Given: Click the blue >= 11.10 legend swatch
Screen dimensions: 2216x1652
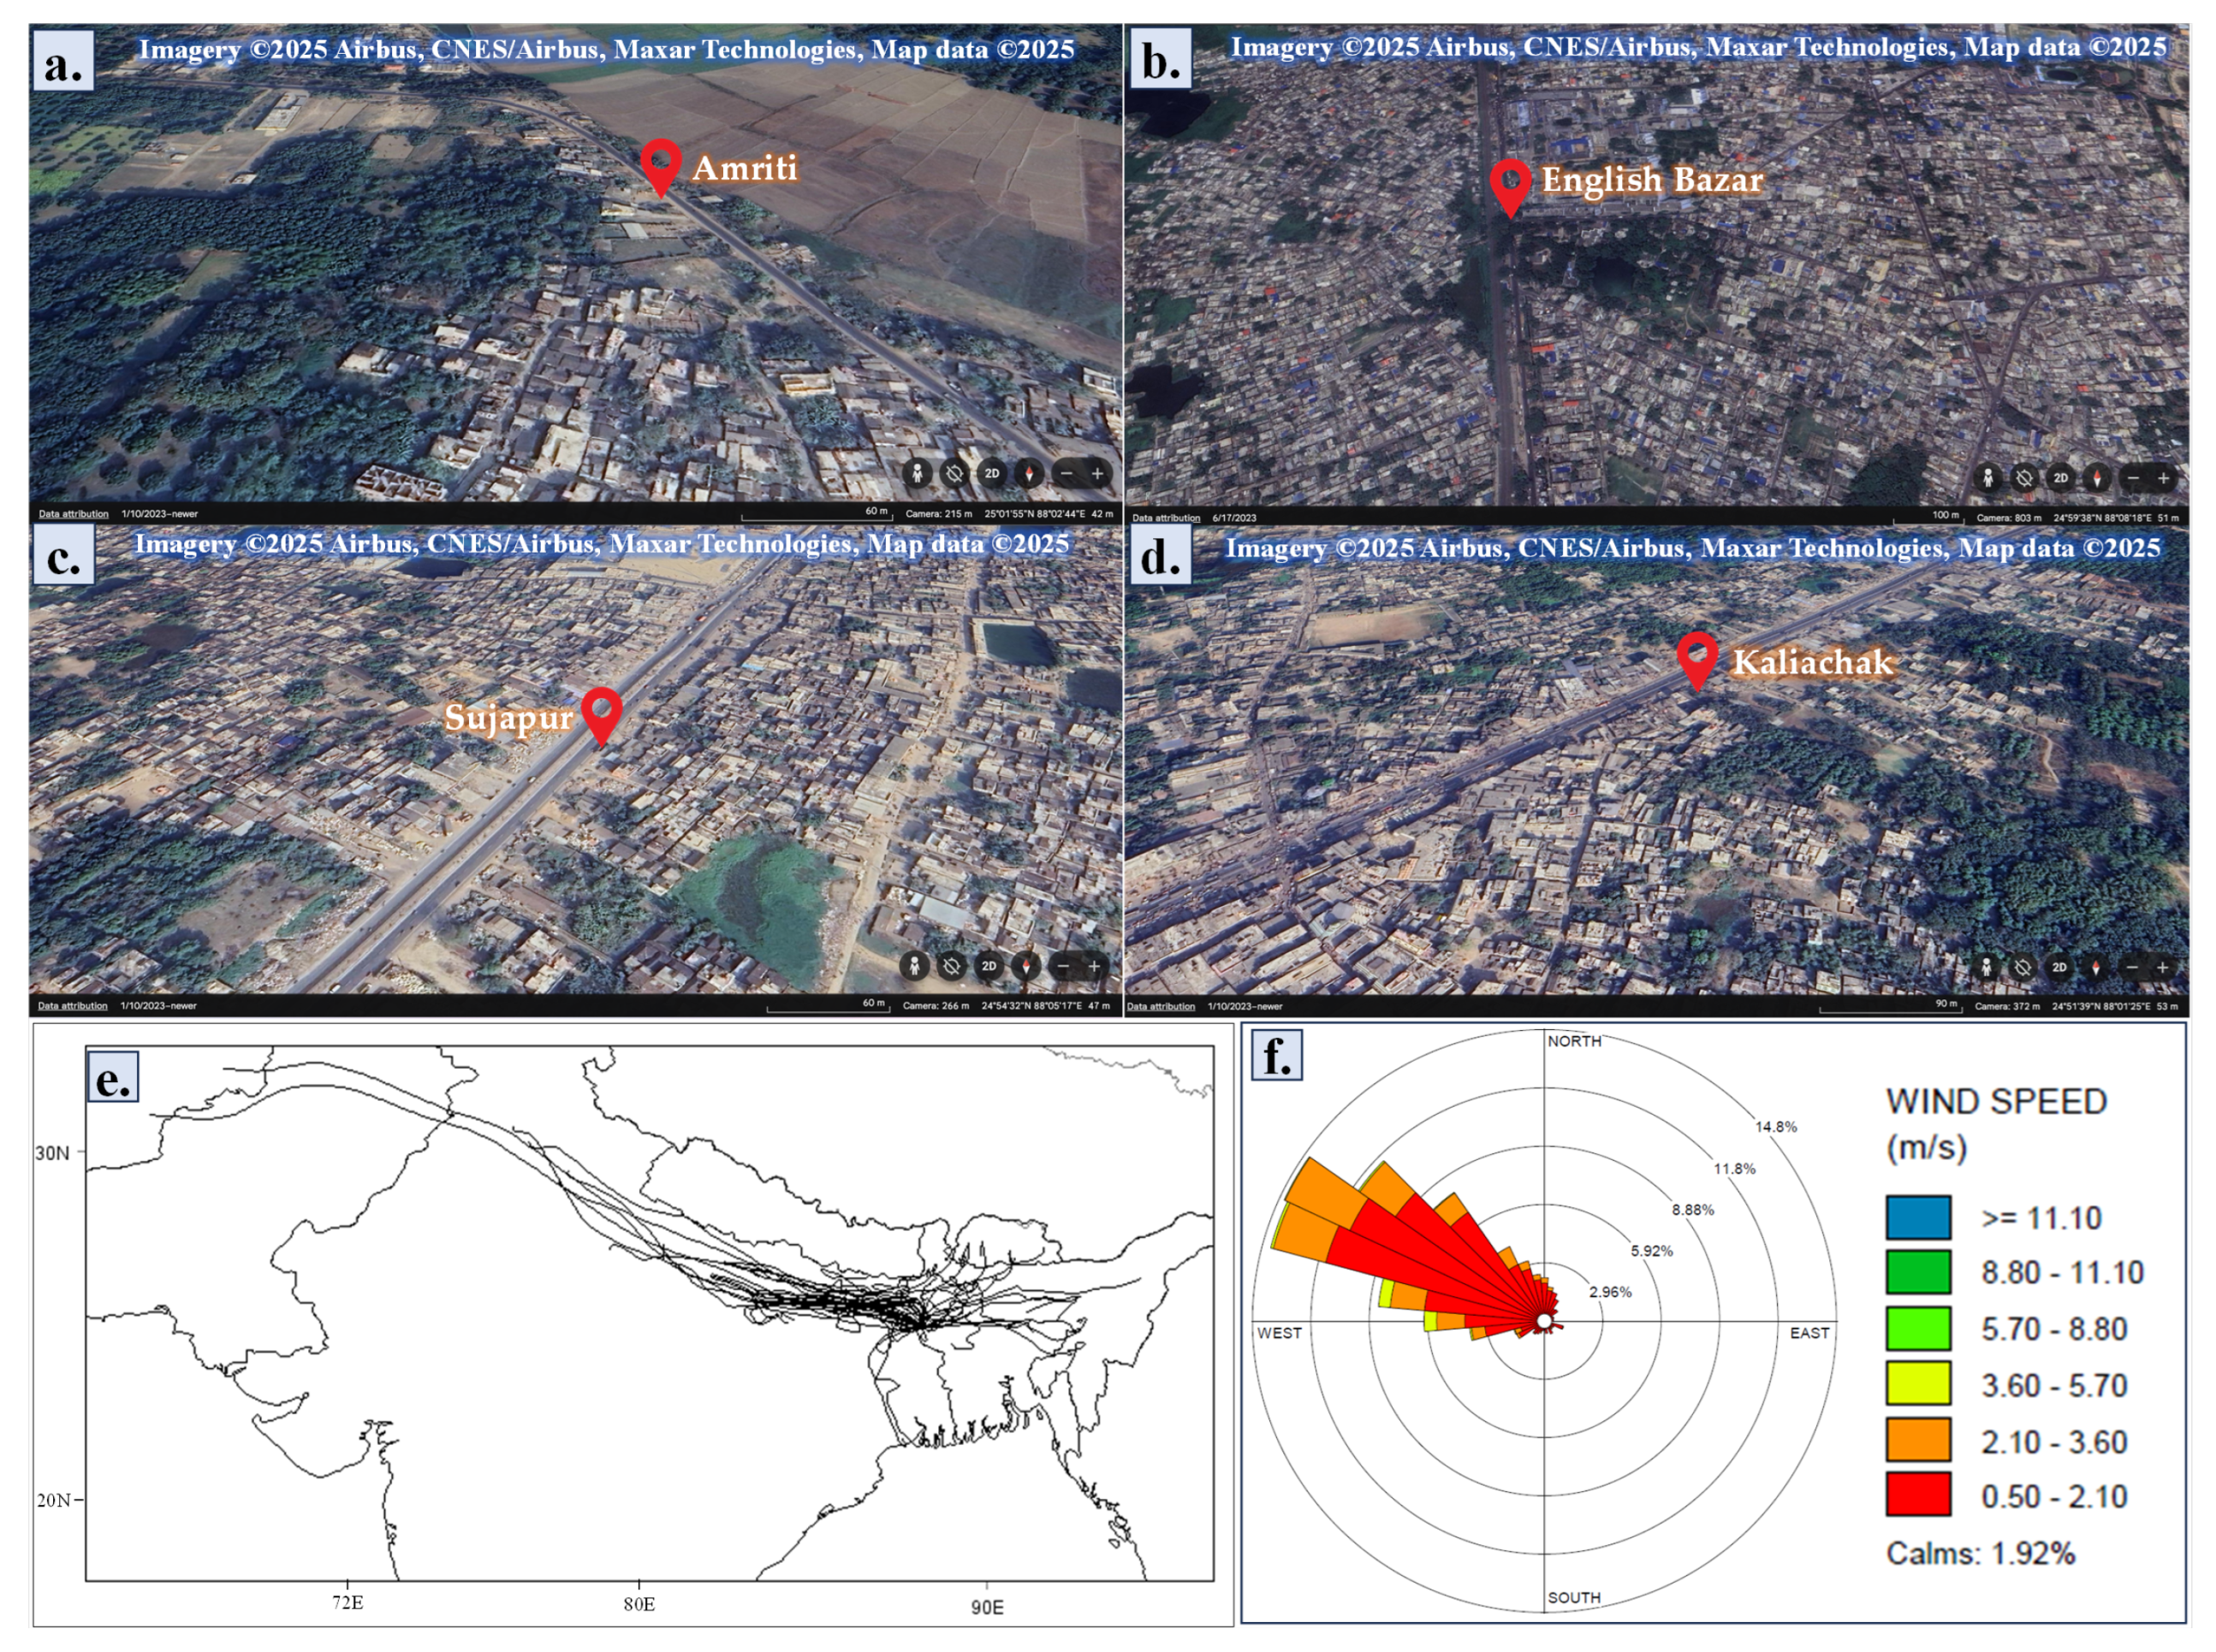Looking at the screenshot, I should (x=1918, y=1217).
